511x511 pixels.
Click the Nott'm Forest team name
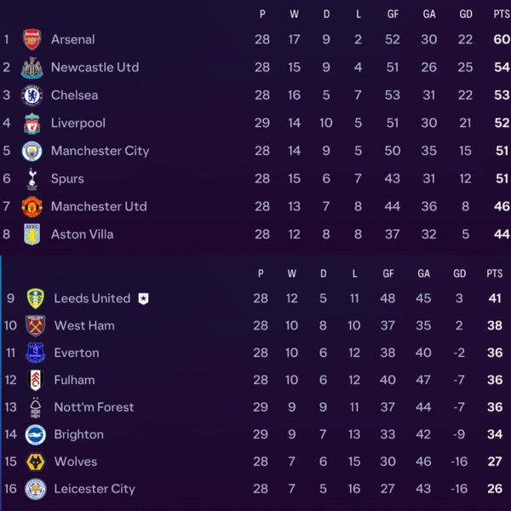[94, 407]
